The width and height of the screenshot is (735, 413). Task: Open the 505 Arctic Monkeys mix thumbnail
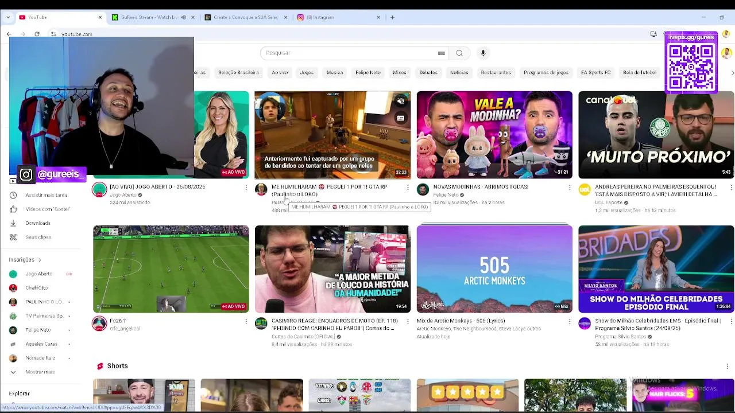(x=494, y=269)
